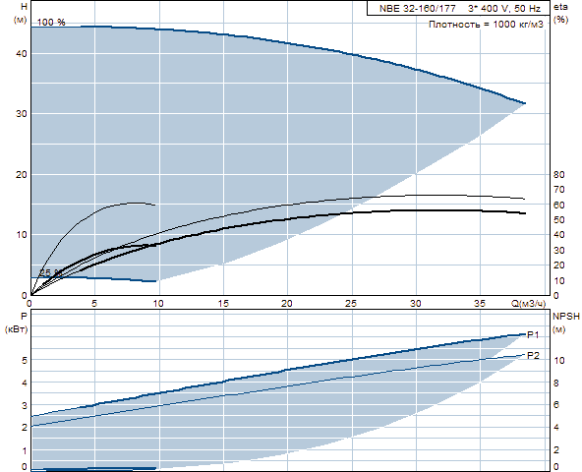The width and height of the screenshot is (582, 472).
Task: Click the 80 tick on the eta axis
Action: point(559,174)
